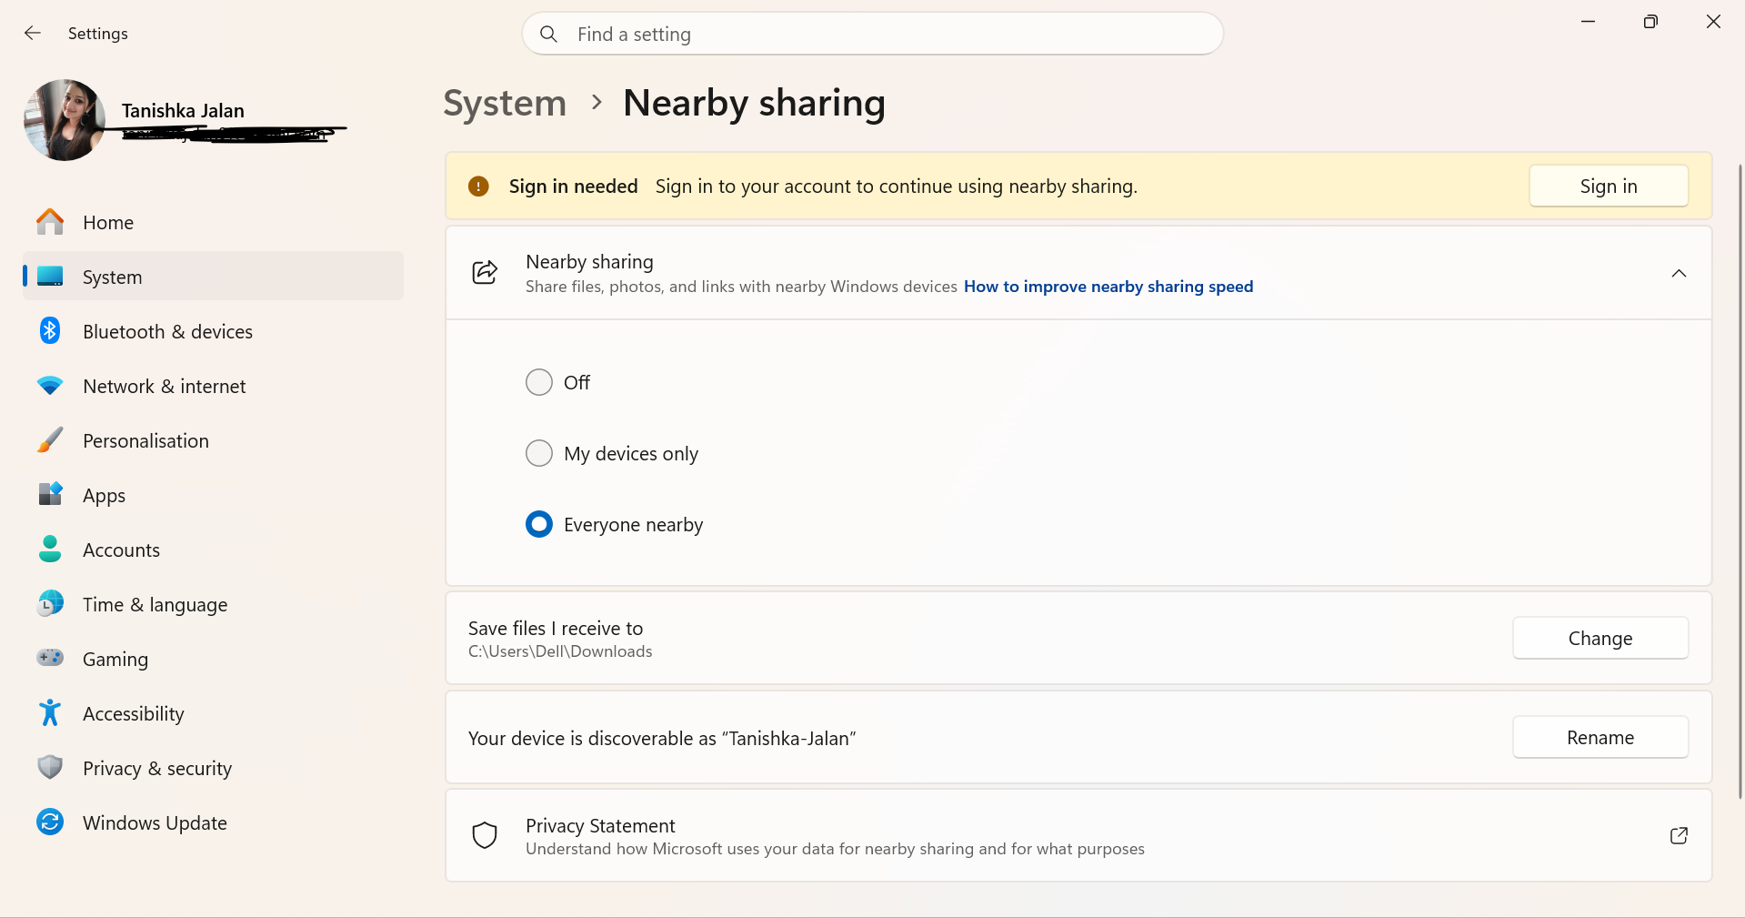Click the Personalisation paintbrush icon

coord(50,440)
